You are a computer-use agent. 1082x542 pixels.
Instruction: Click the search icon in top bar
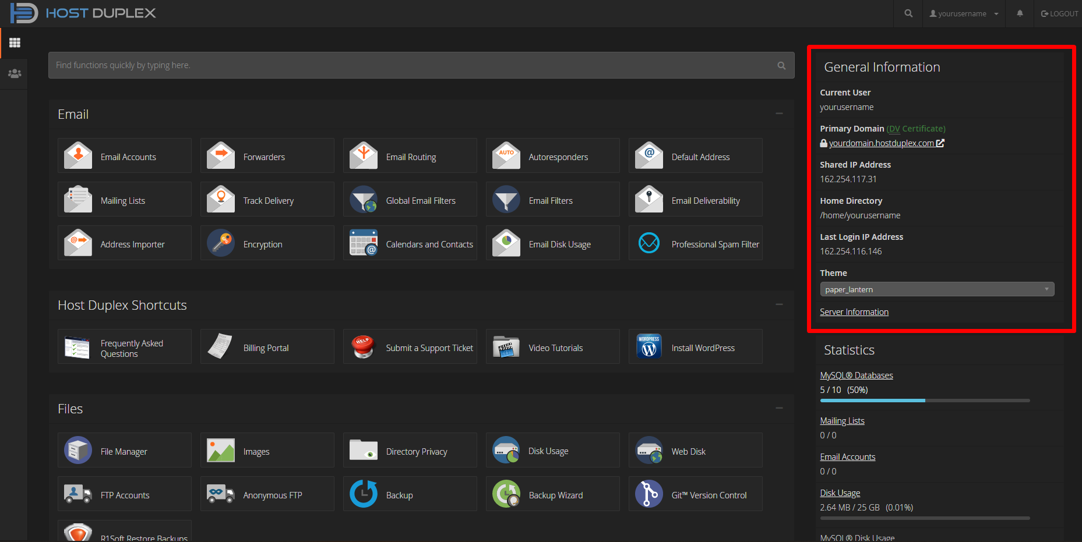(x=908, y=13)
